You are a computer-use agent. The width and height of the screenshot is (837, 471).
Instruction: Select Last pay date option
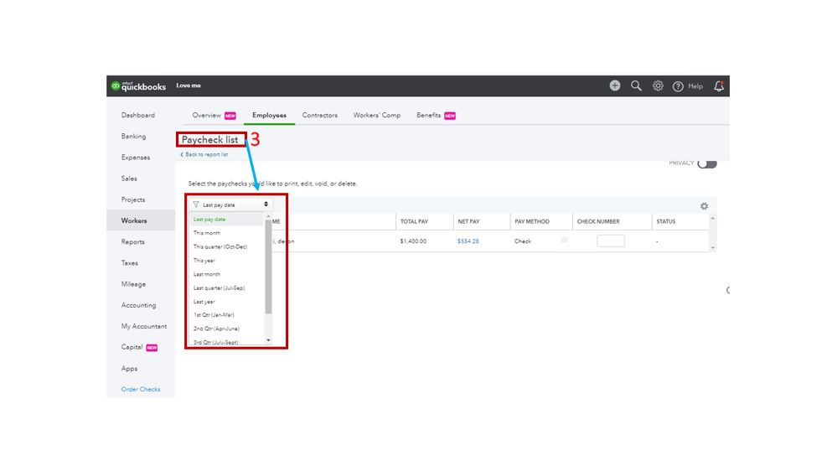[226, 220]
